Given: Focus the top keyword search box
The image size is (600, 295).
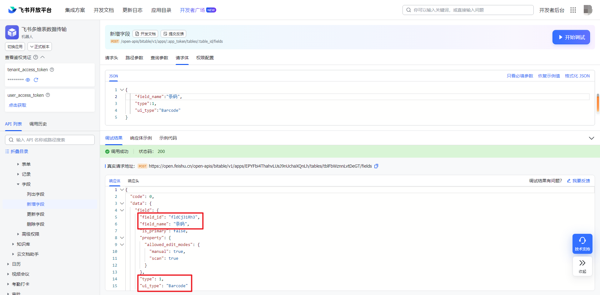Looking at the screenshot, I should [x=468, y=10].
